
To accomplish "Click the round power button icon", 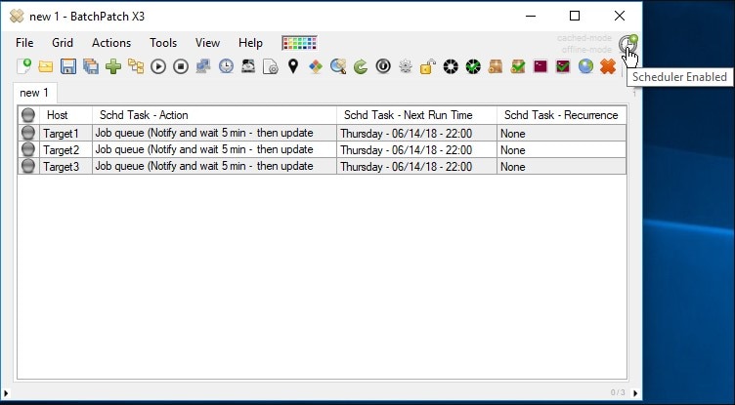I will tap(383, 66).
